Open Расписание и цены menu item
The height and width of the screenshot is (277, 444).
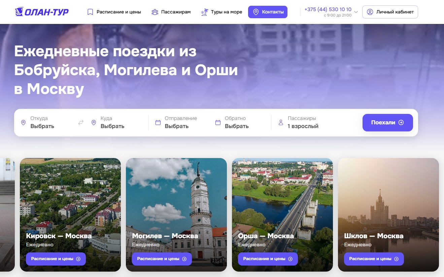click(x=114, y=12)
